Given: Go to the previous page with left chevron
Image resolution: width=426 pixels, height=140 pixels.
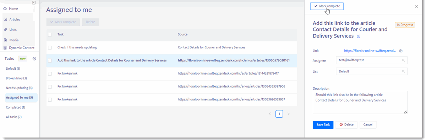Looking at the screenshot, I should tap(269, 114).
